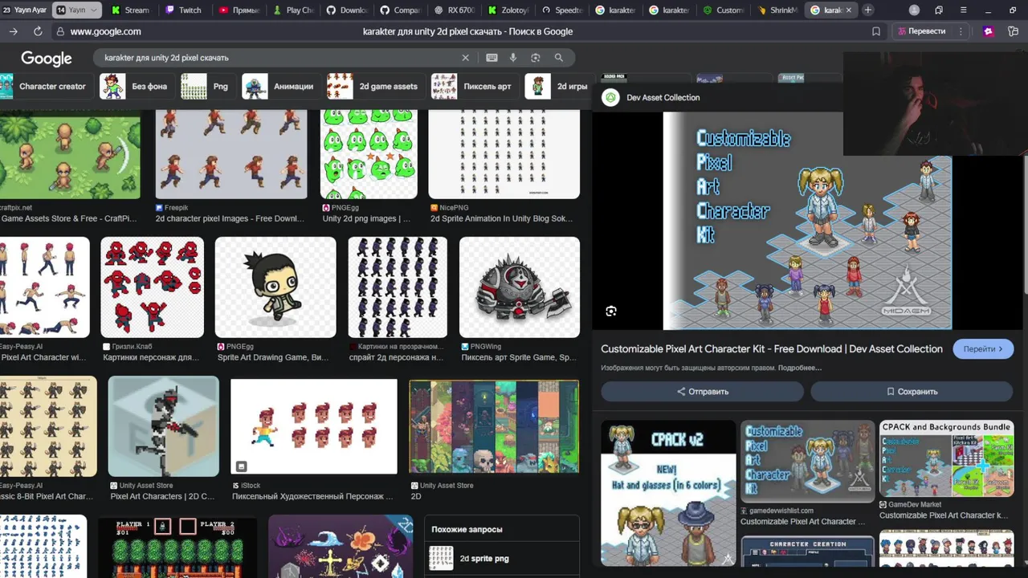Switch to the 'Play Che' chess tab
The image size is (1028, 578).
click(292, 10)
